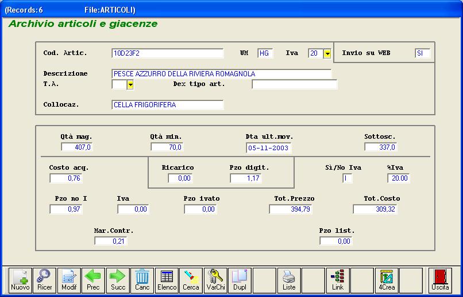Select the Pzo digit. field 1,17

[x=246, y=178]
